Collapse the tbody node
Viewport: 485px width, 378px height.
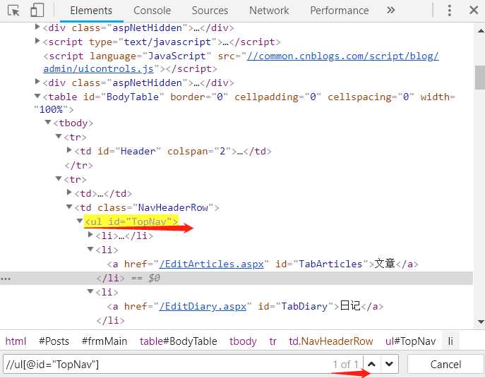tap(48, 122)
